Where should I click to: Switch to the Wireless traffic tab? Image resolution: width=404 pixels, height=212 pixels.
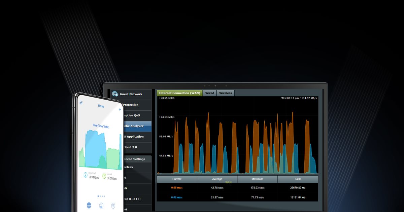tap(226, 93)
